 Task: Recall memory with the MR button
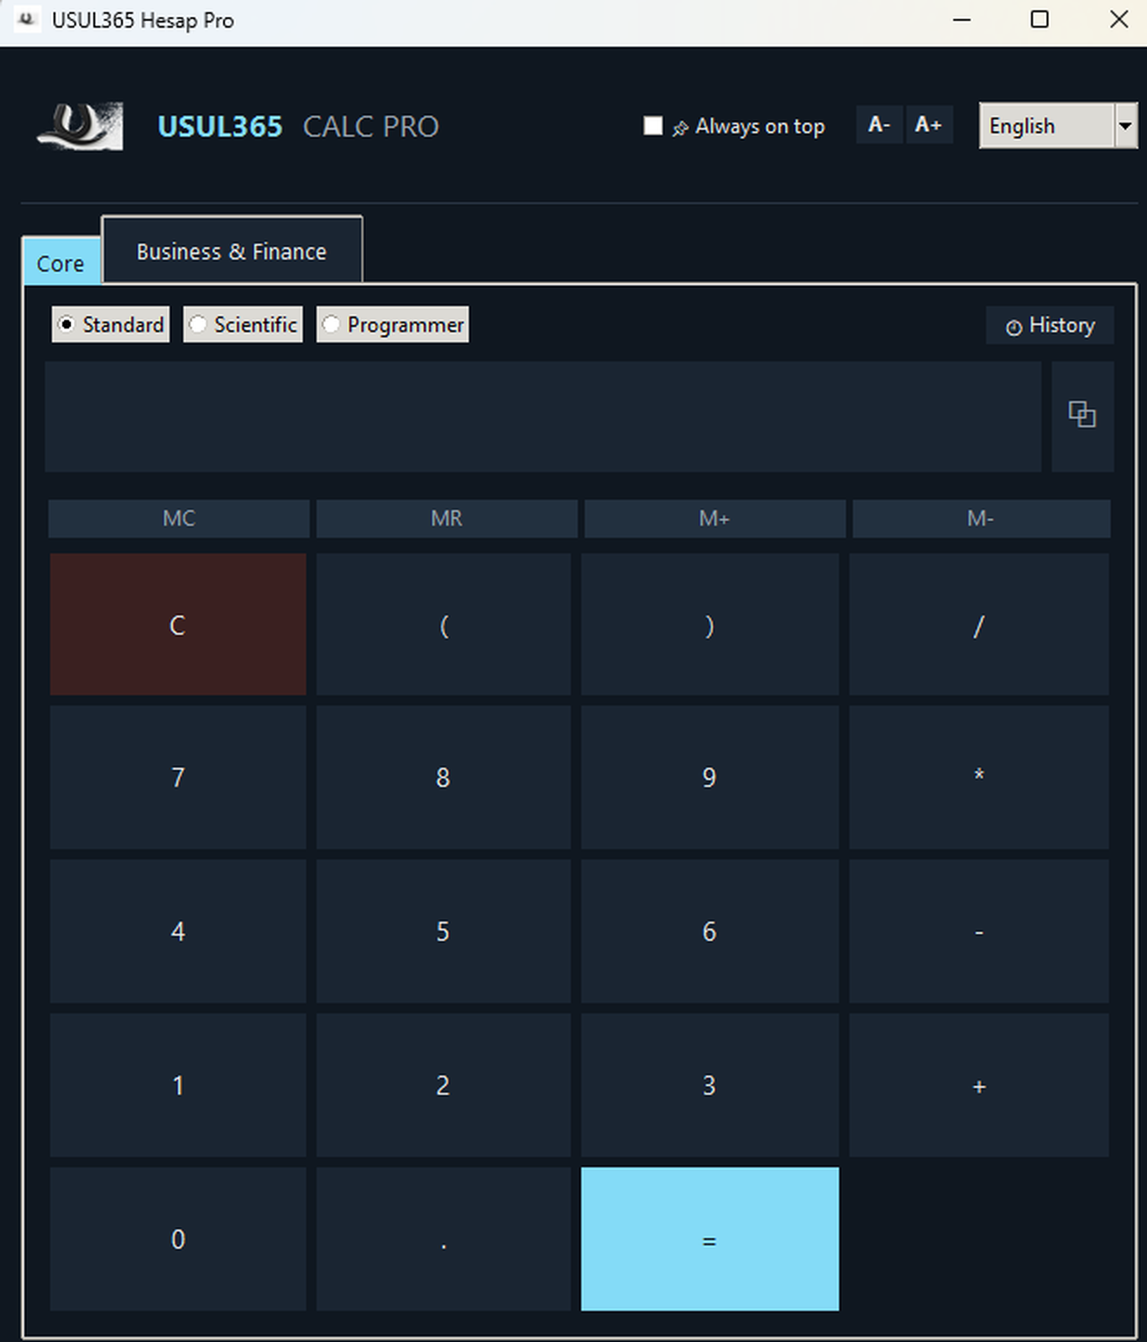tap(447, 518)
